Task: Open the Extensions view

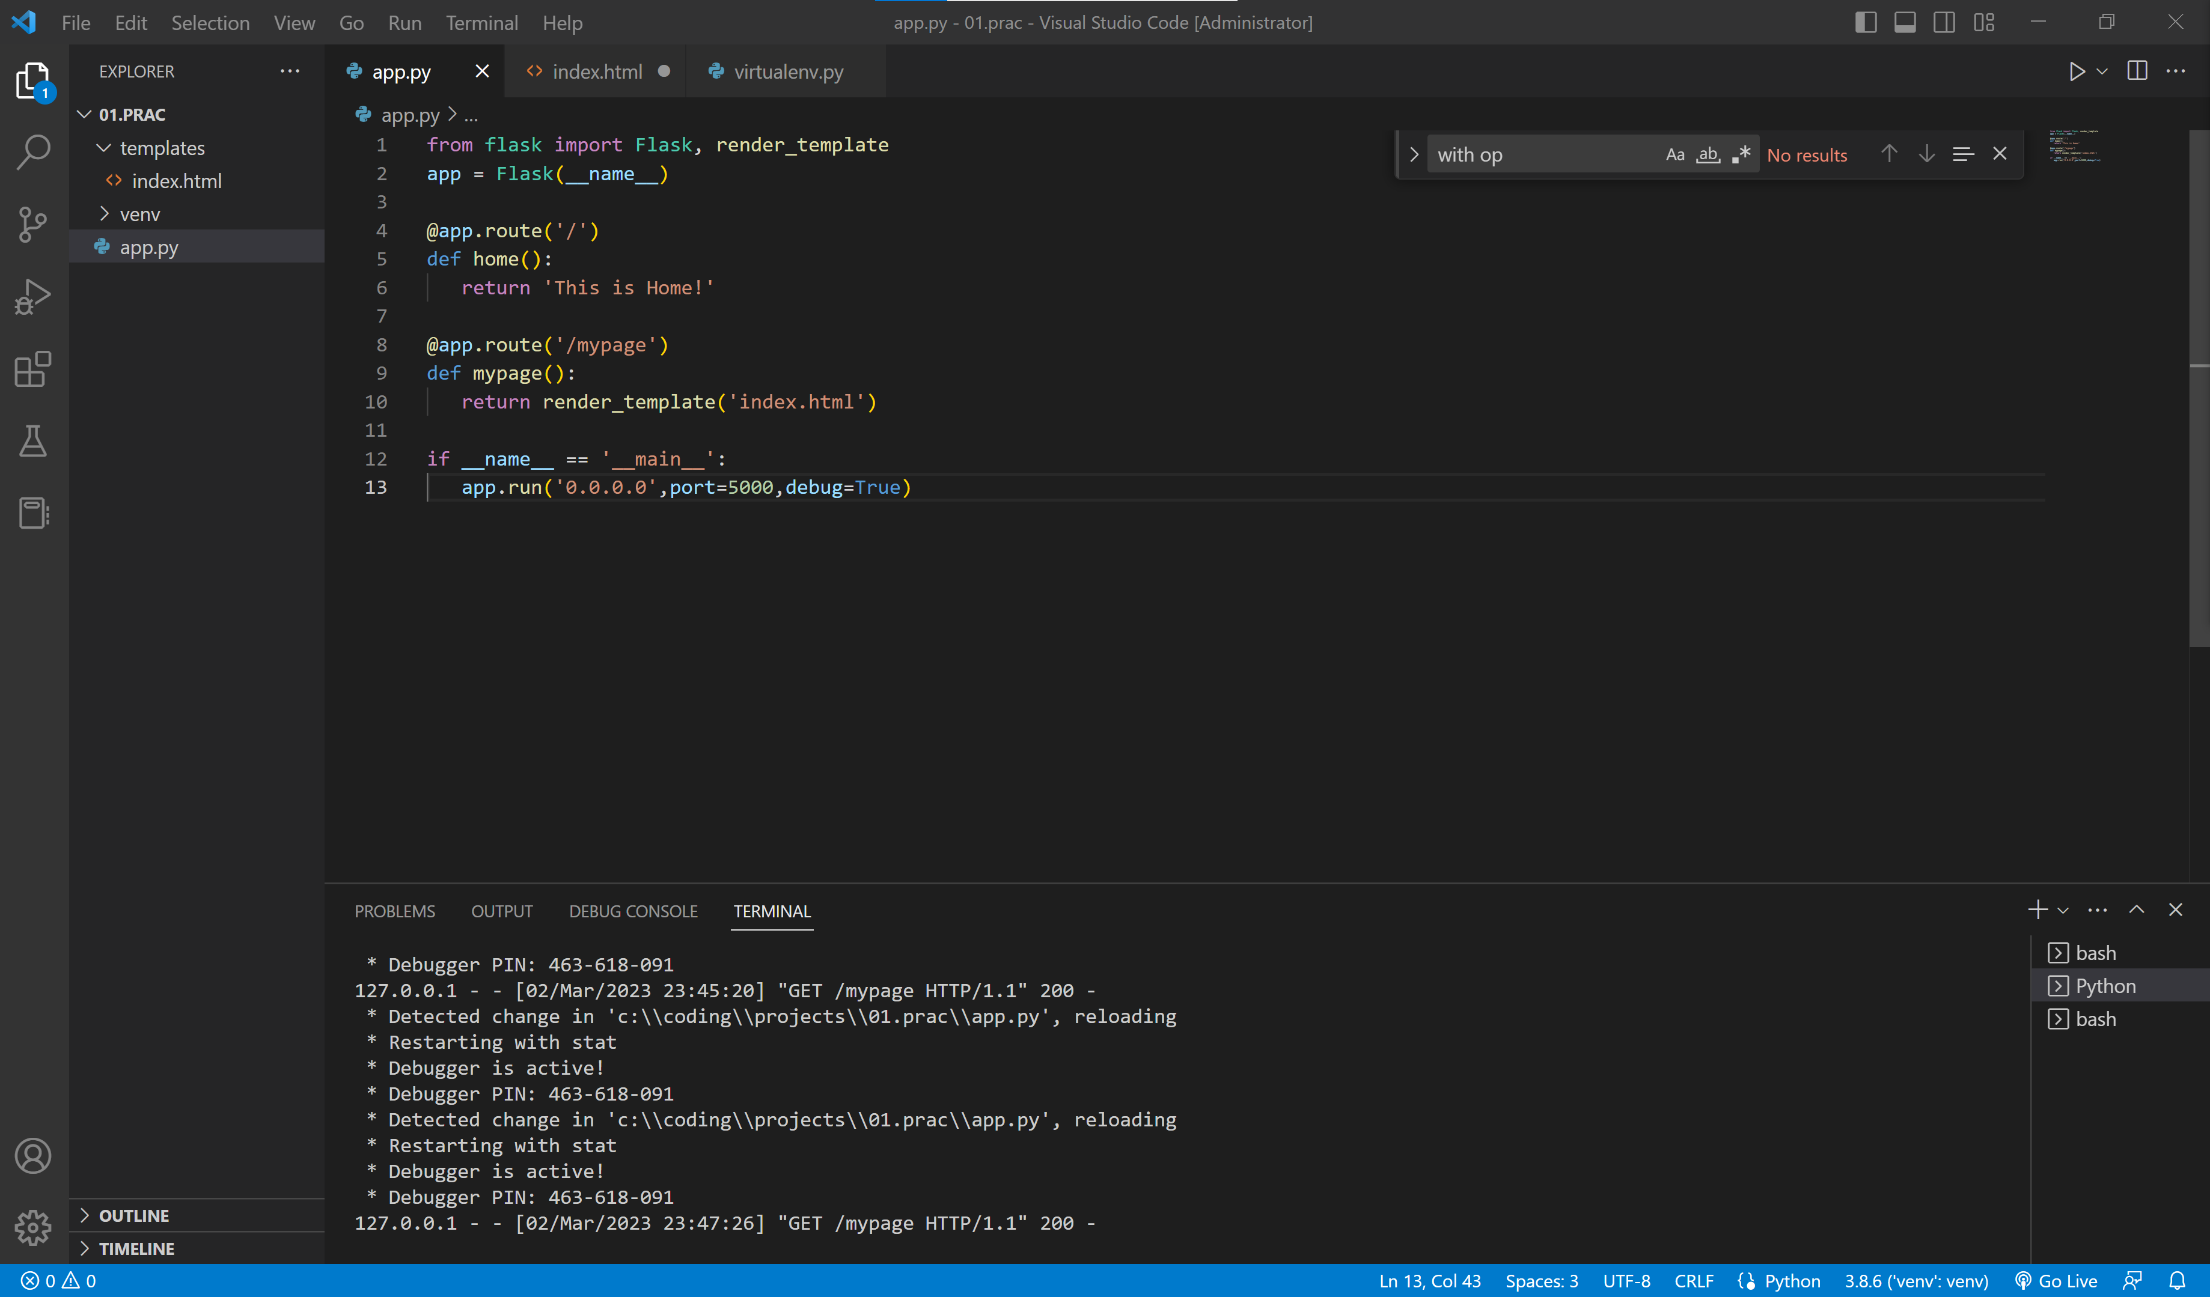Action: 33,369
